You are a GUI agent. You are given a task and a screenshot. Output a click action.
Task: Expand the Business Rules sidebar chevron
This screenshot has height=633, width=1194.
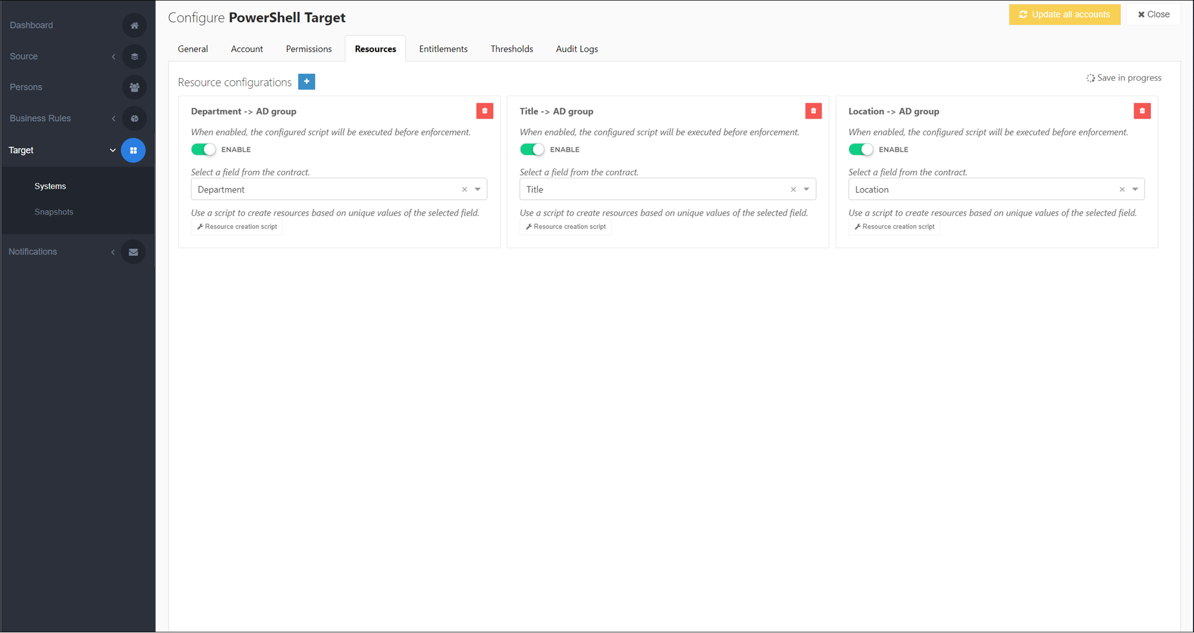click(x=114, y=119)
